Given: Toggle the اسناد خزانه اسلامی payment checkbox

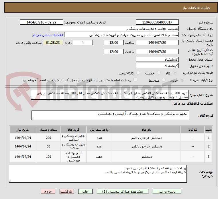Looking at the screenshot, I should [x=135, y=80].
